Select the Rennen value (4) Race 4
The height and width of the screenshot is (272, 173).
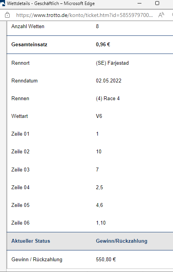108,99
